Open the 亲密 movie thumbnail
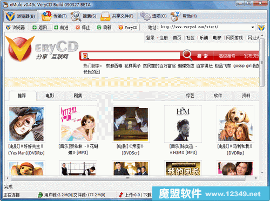The width and height of the screenshot is (270, 201). [x=131, y=124]
